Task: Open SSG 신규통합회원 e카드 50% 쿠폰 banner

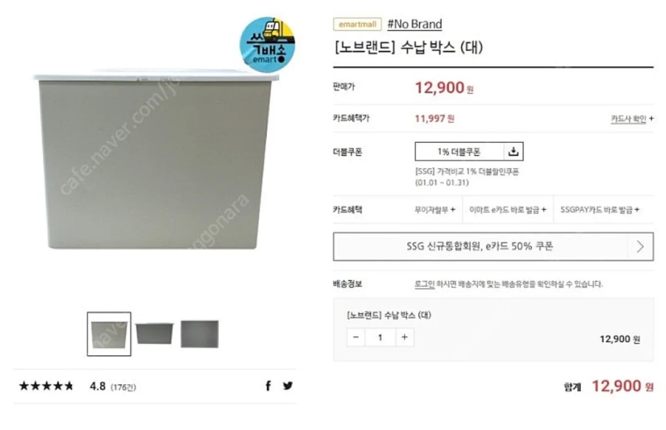Action: click(493, 246)
